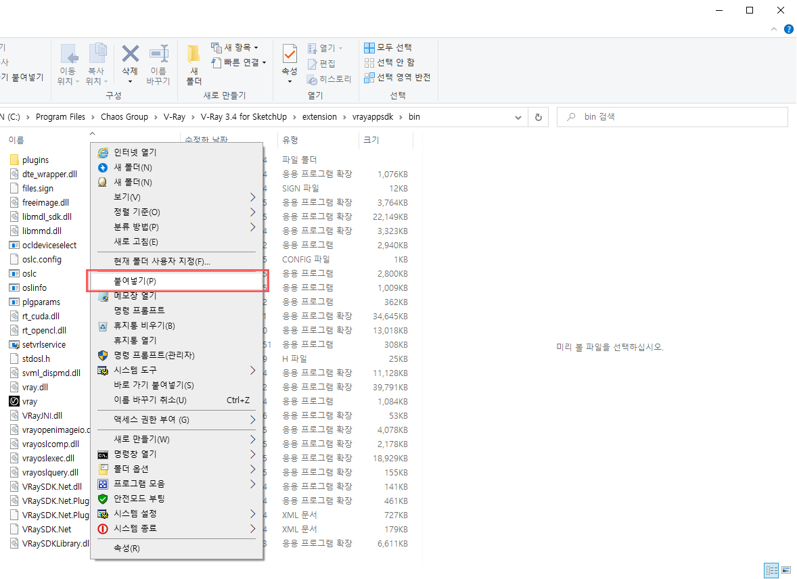Open 속성(R) in the context menu

(x=177, y=549)
